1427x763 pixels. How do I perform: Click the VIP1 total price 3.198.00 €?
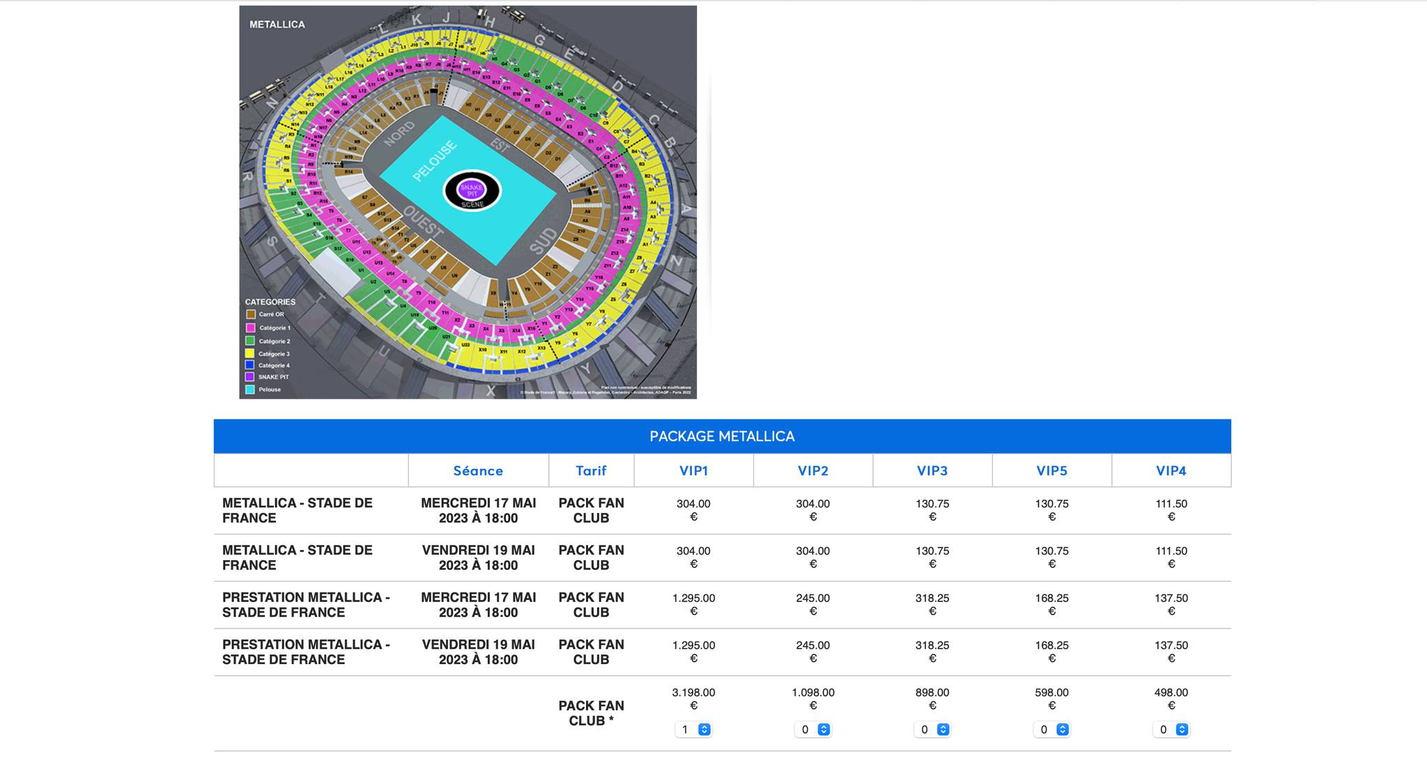pyautogui.click(x=693, y=699)
